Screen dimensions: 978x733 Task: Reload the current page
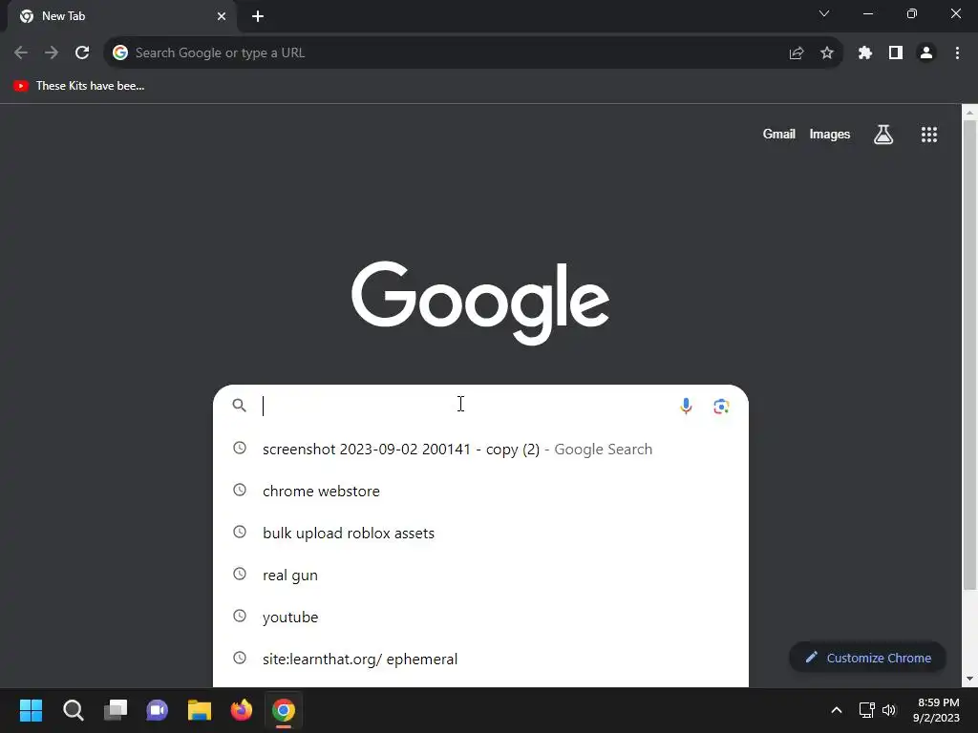[82, 53]
